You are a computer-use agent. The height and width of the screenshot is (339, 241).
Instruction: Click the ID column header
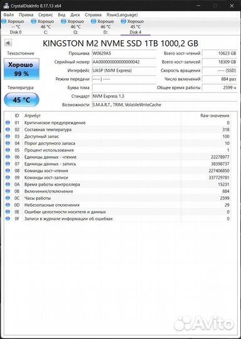click(x=17, y=116)
